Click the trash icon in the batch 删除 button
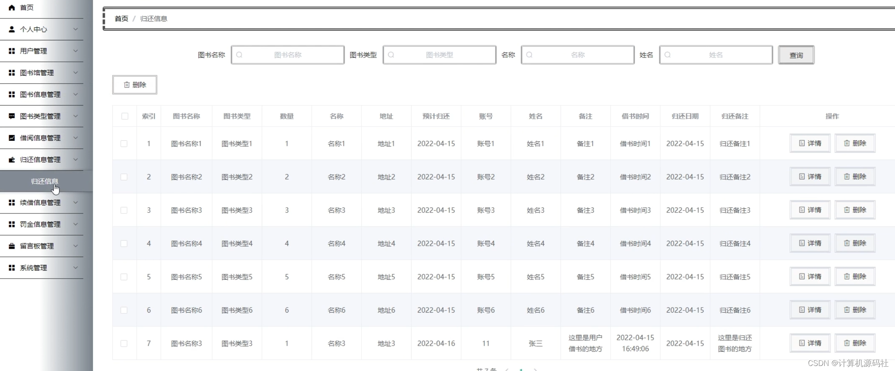Viewport: 895px width, 371px height. coord(127,85)
